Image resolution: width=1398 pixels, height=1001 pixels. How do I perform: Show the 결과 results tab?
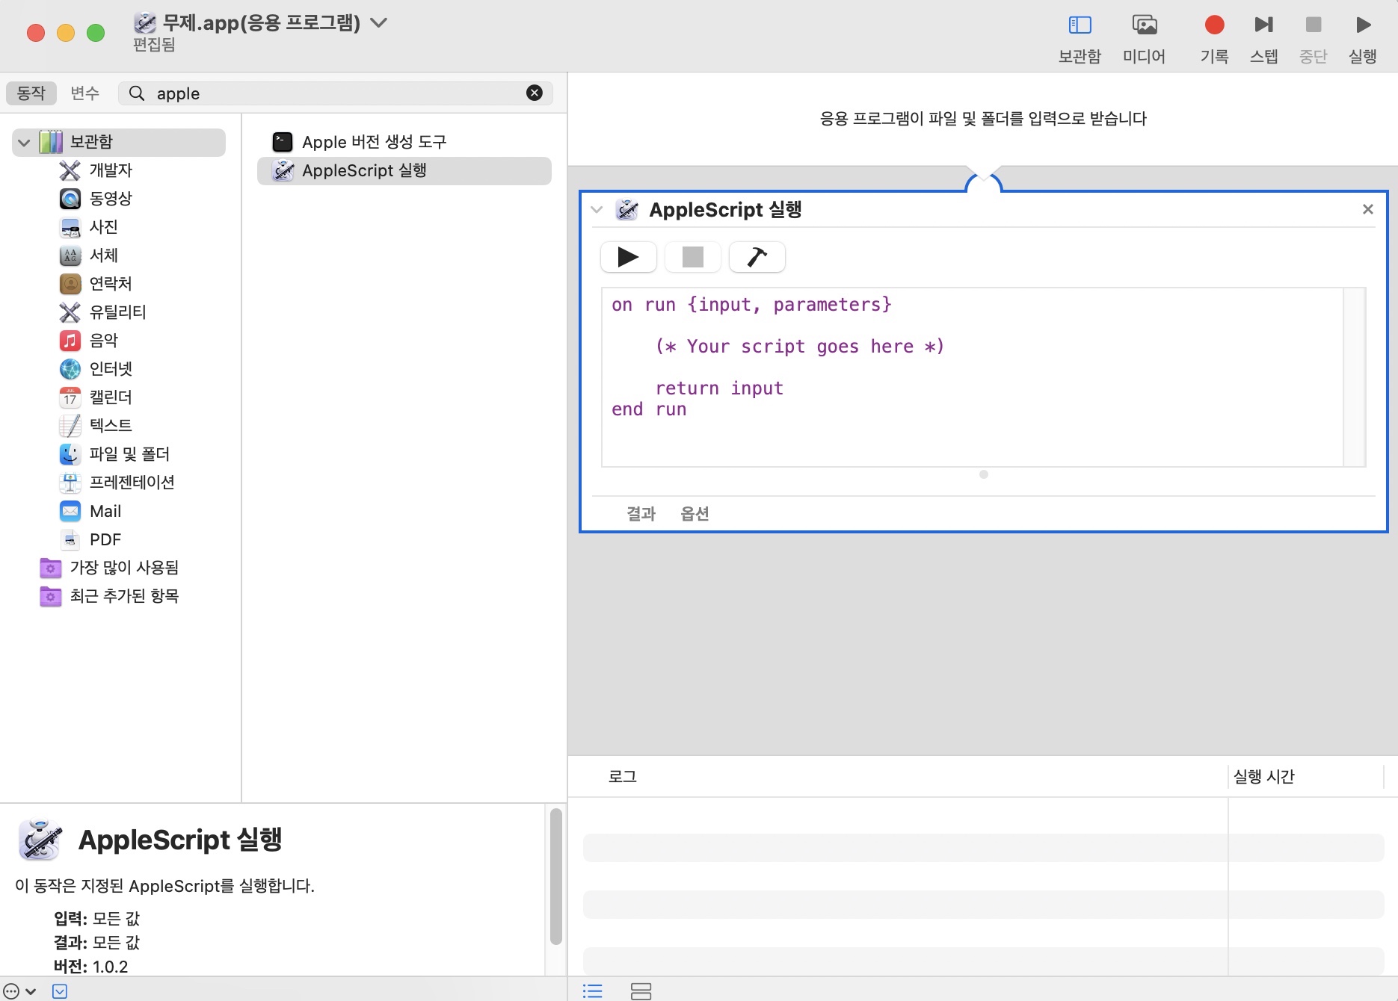pos(641,514)
